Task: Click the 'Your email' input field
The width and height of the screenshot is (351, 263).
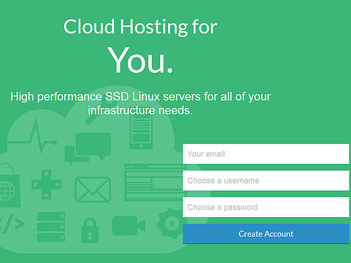Action: (266, 154)
